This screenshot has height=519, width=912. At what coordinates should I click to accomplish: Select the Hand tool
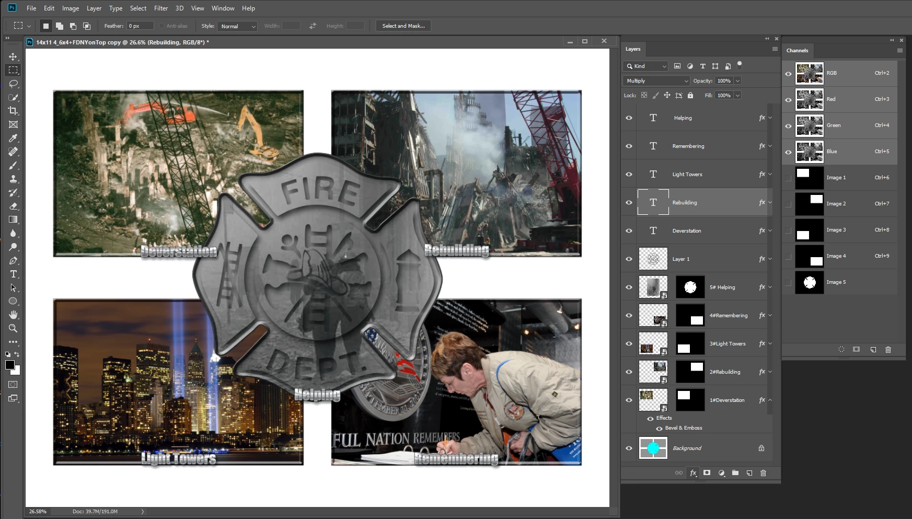tap(13, 315)
